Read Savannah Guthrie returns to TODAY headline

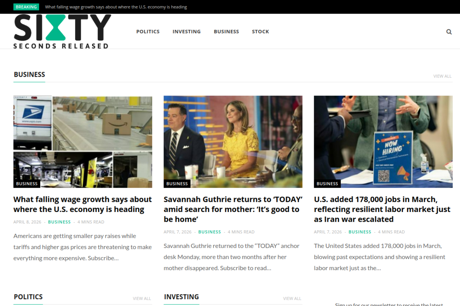coord(233,209)
